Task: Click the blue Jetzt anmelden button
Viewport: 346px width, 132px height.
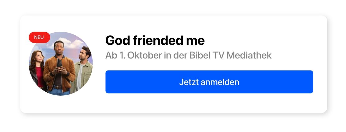Action: 209,82
